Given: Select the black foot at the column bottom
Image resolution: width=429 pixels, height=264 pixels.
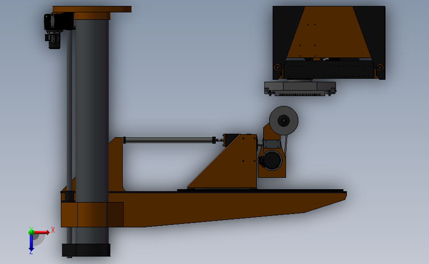Looking at the screenshot, I should (86, 250).
